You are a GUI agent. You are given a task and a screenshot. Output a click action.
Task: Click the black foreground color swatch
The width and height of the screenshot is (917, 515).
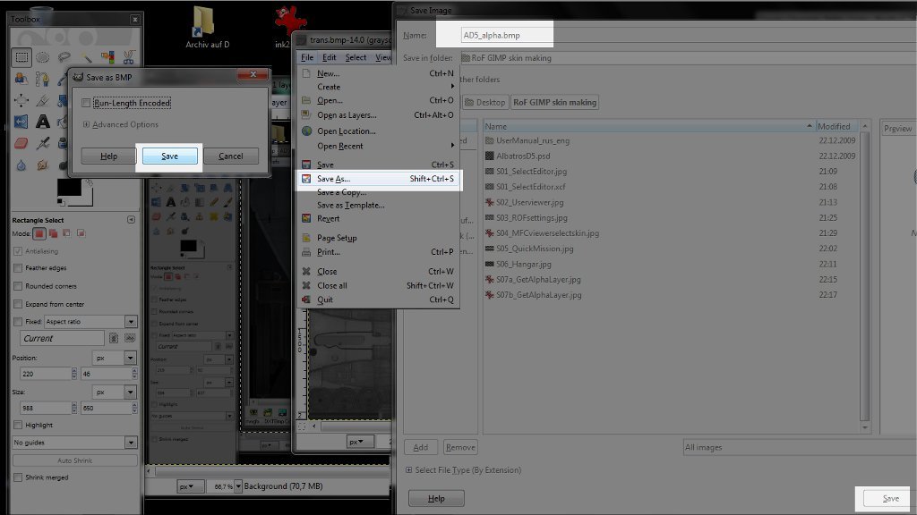pos(69,188)
